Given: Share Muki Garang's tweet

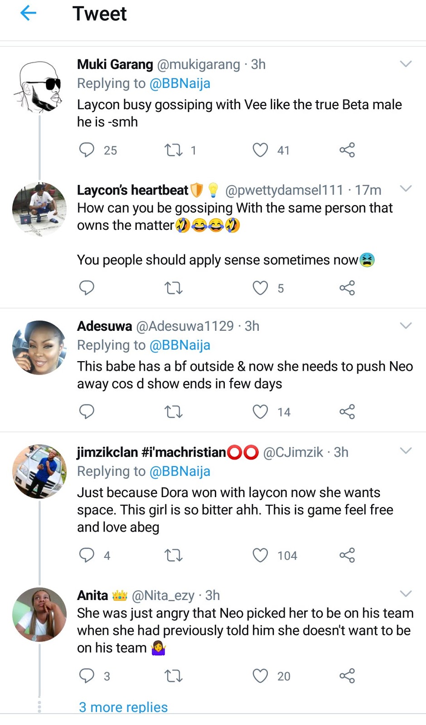Looking at the screenshot, I should pos(347,150).
